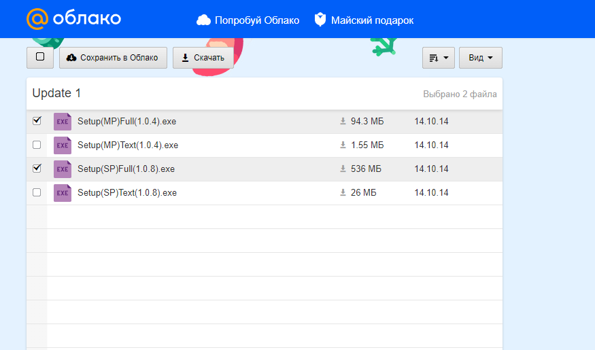Click the gift icon beside Майский подарок
The height and width of the screenshot is (350, 595).
(320, 20)
